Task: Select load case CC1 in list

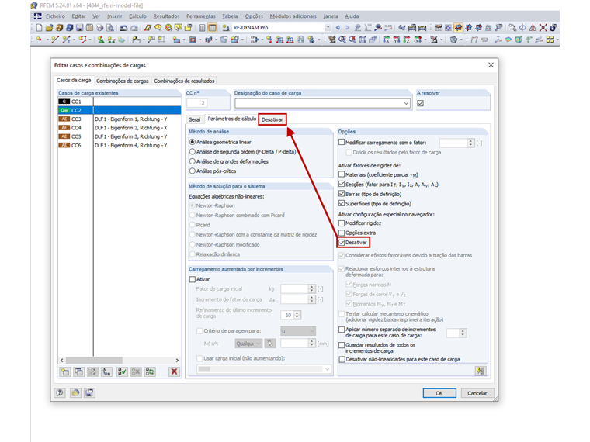Action: click(120, 102)
